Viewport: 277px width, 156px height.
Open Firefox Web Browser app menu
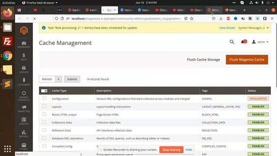click(x=40, y=3)
